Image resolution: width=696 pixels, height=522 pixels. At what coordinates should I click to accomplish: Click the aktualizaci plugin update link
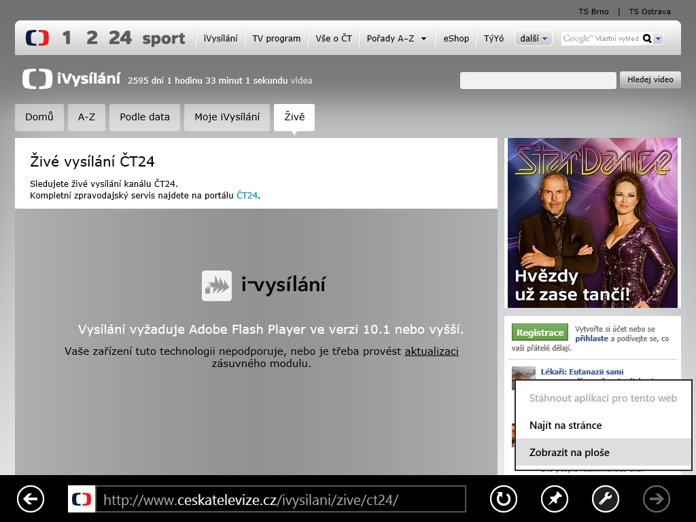432,351
